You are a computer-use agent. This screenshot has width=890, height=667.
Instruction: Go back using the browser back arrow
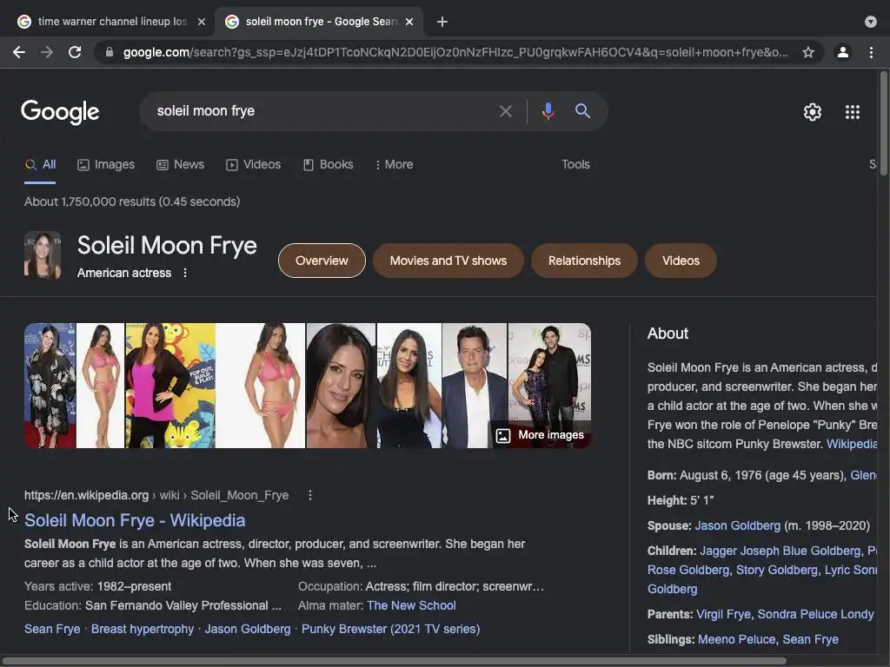[19, 53]
